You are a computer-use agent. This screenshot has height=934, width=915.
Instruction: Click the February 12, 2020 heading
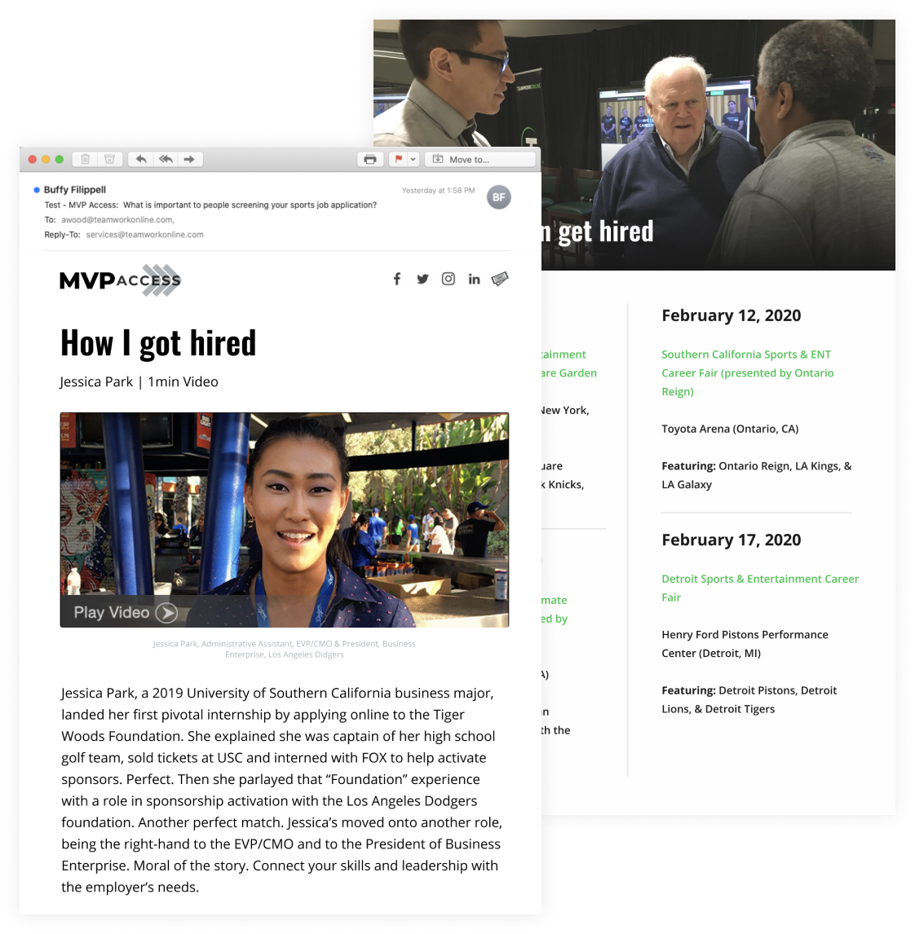coord(732,315)
